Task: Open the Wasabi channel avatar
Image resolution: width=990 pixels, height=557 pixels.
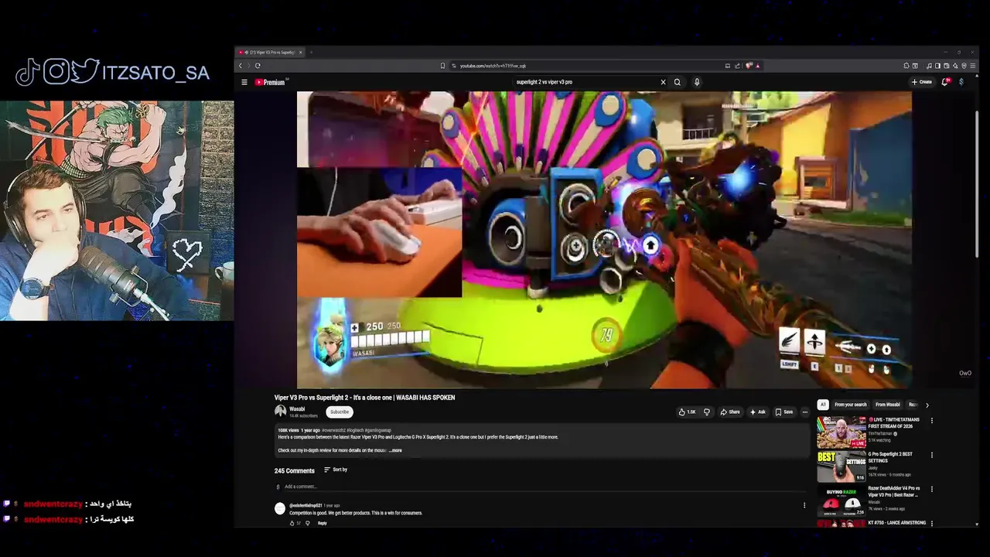Action: (280, 412)
